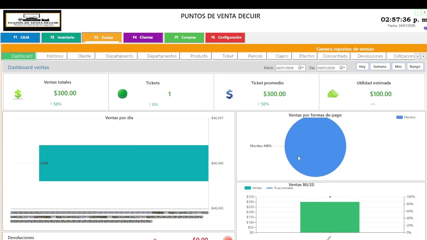
Task: Open the Departamentos tab
Action: (x=159, y=56)
